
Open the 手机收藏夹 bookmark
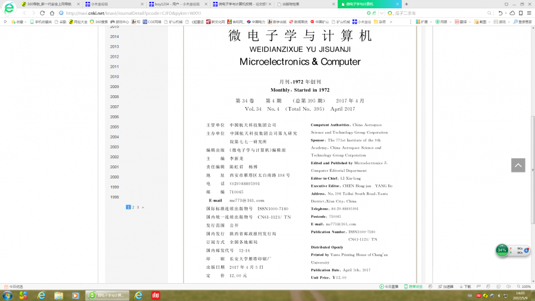coord(40,21)
